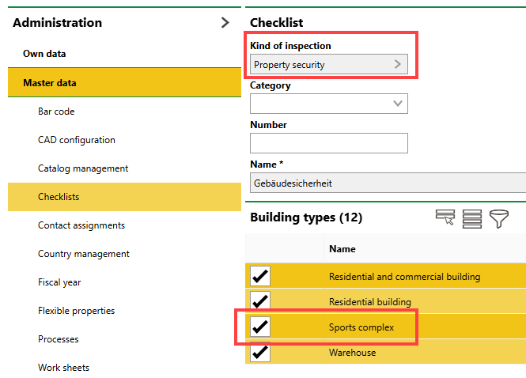Uncheck Residential and commercial building
This screenshot has width=526, height=378.
tap(260, 276)
